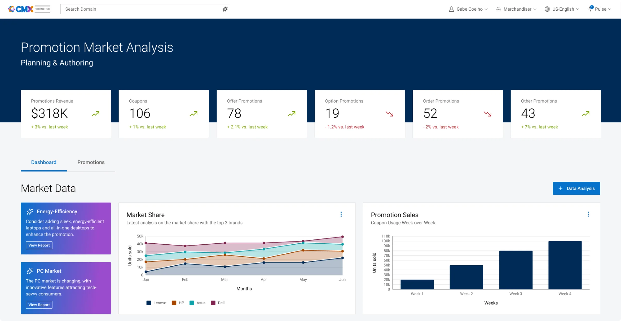Screen dimensions: 621x321
Task: Click the Dell data point for Jun
Action: pyautogui.click(x=342, y=237)
